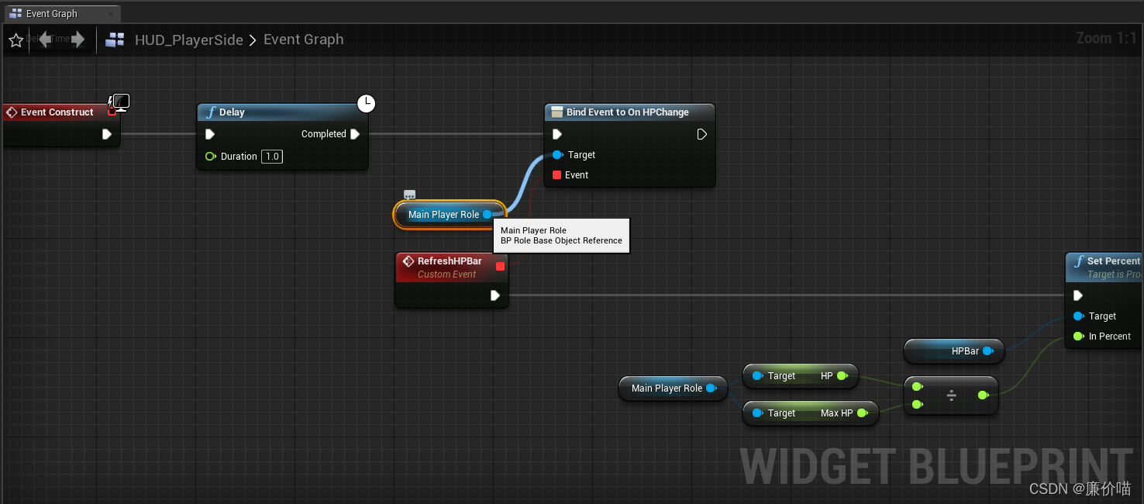Viewport: 1144px width, 504px height.
Task: Click RefreshHPBar execution output pin
Action: (x=494, y=295)
